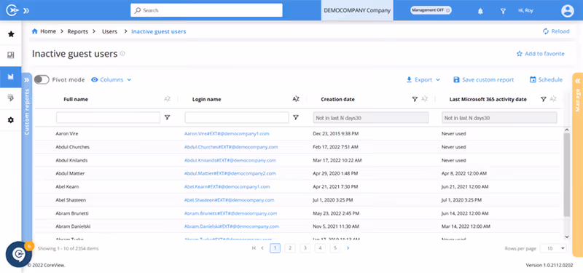The height and width of the screenshot is (273, 583).
Task: Open Favorites star in left sidebar
Action: [x=11, y=34]
